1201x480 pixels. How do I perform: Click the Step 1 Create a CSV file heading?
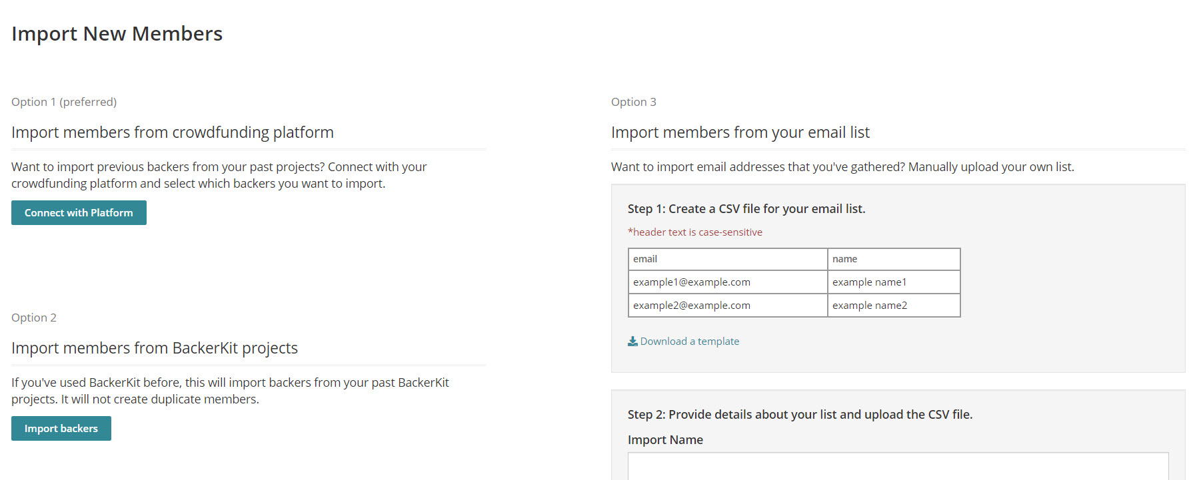point(746,209)
